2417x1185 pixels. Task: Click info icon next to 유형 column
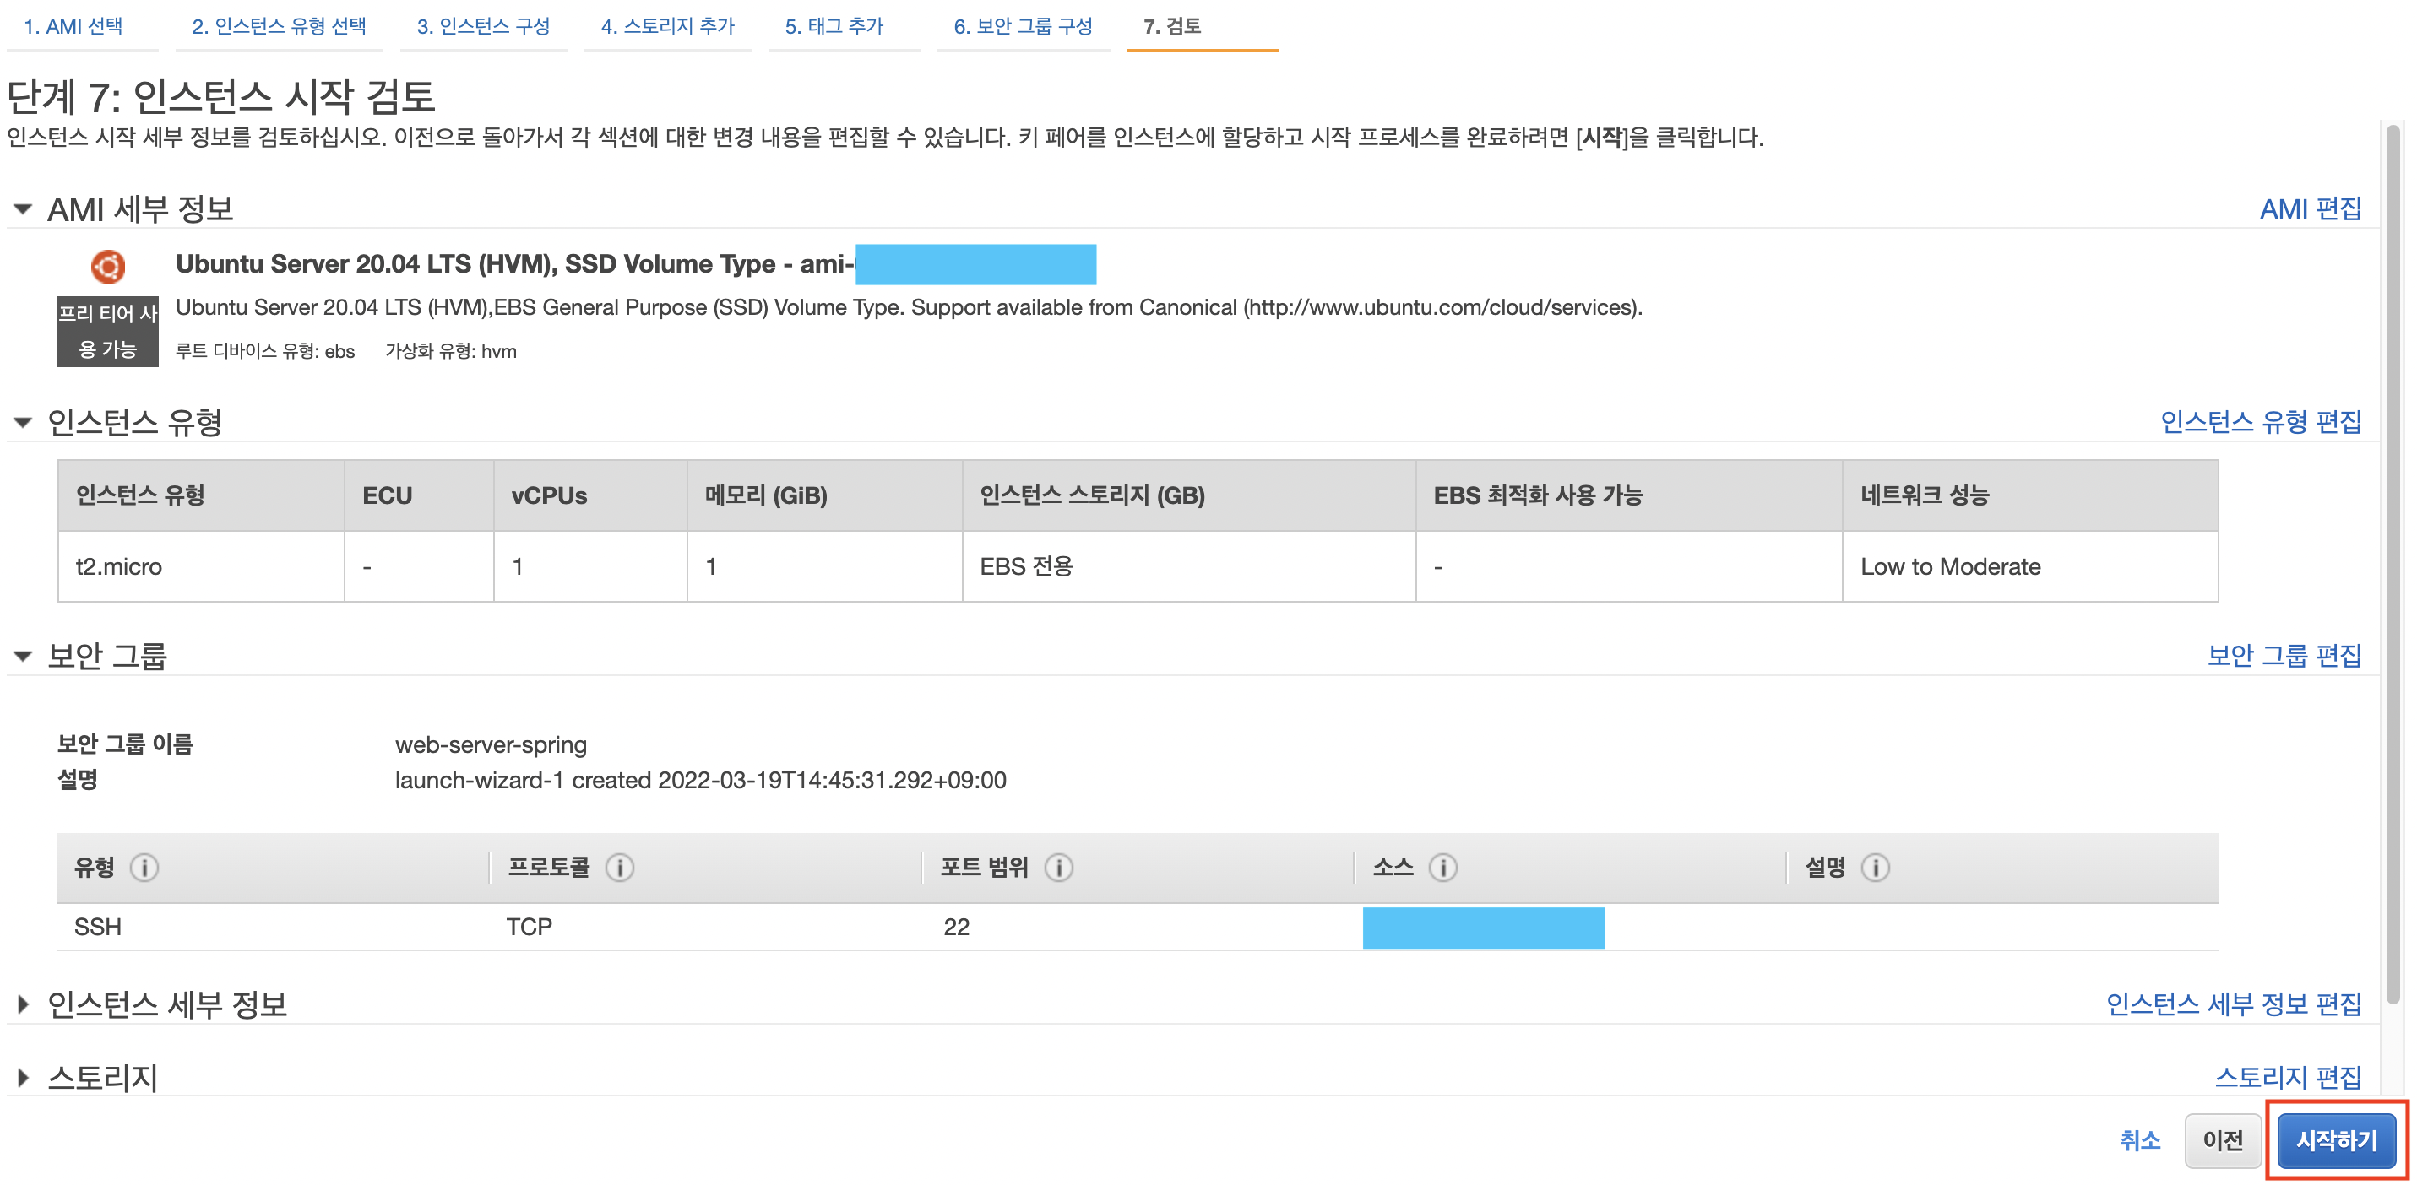(x=144, y=867)
